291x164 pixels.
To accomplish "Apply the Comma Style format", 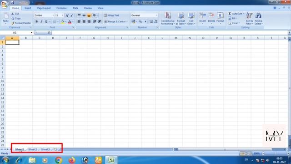I will tap(145, 21).
